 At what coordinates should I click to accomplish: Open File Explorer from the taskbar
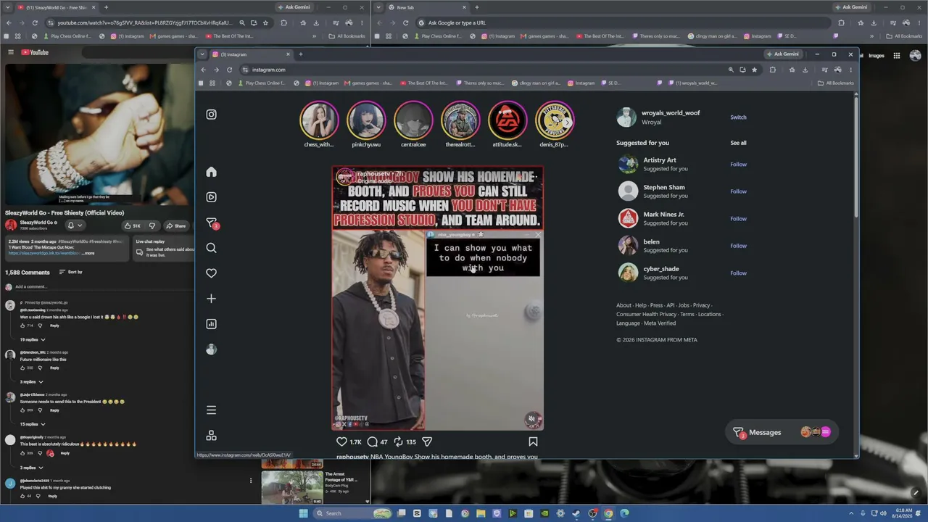(x=481, y=513)
